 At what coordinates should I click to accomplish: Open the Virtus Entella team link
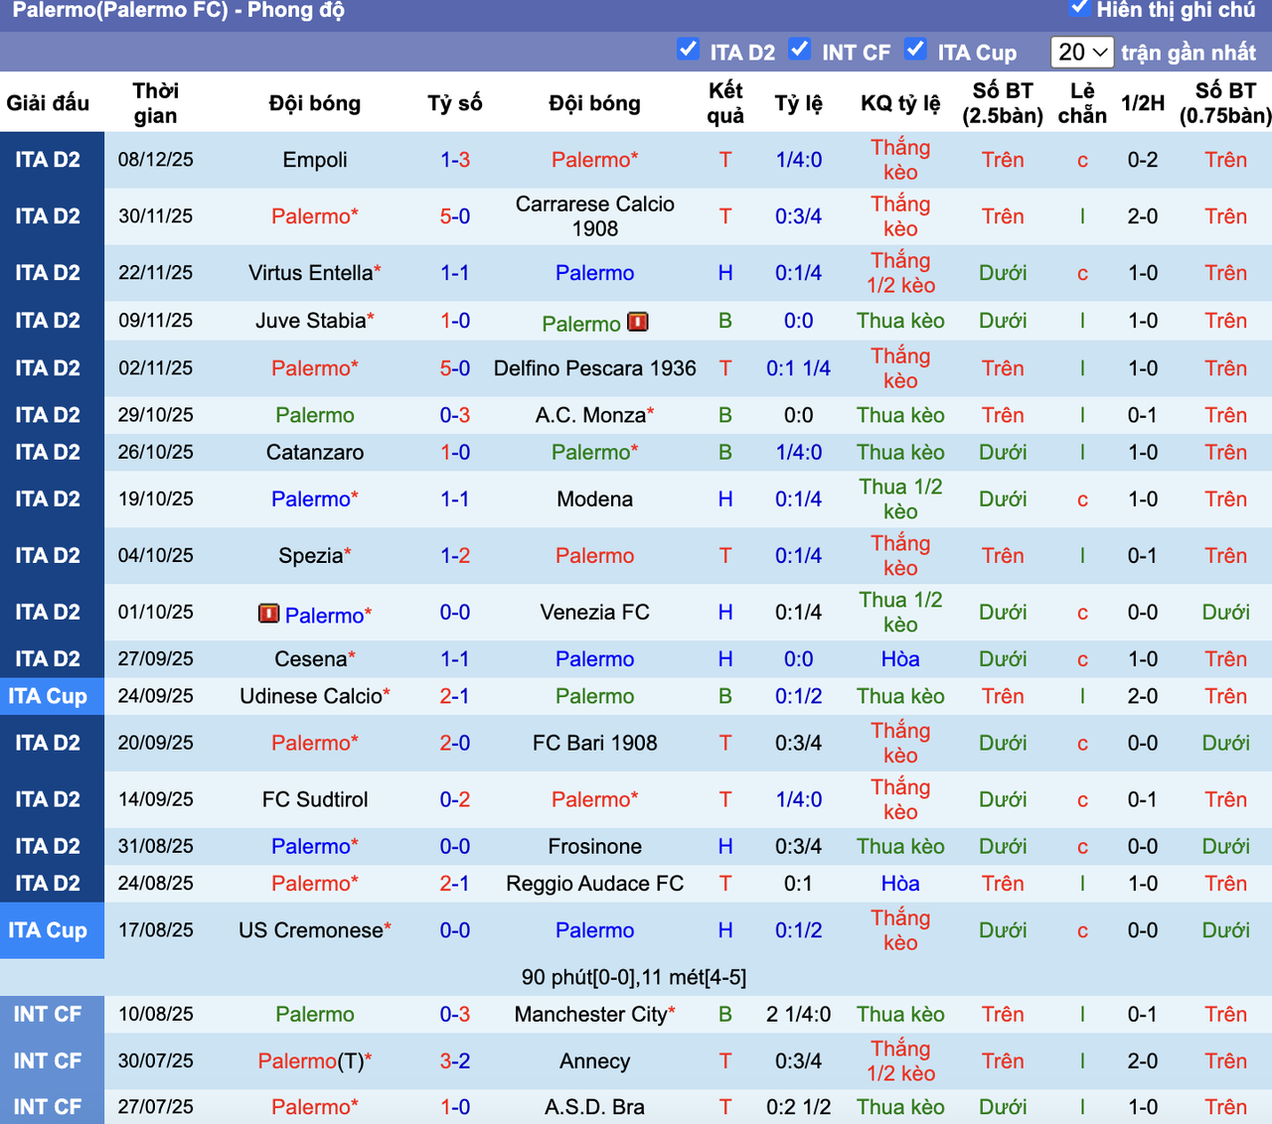pos(311,273)
